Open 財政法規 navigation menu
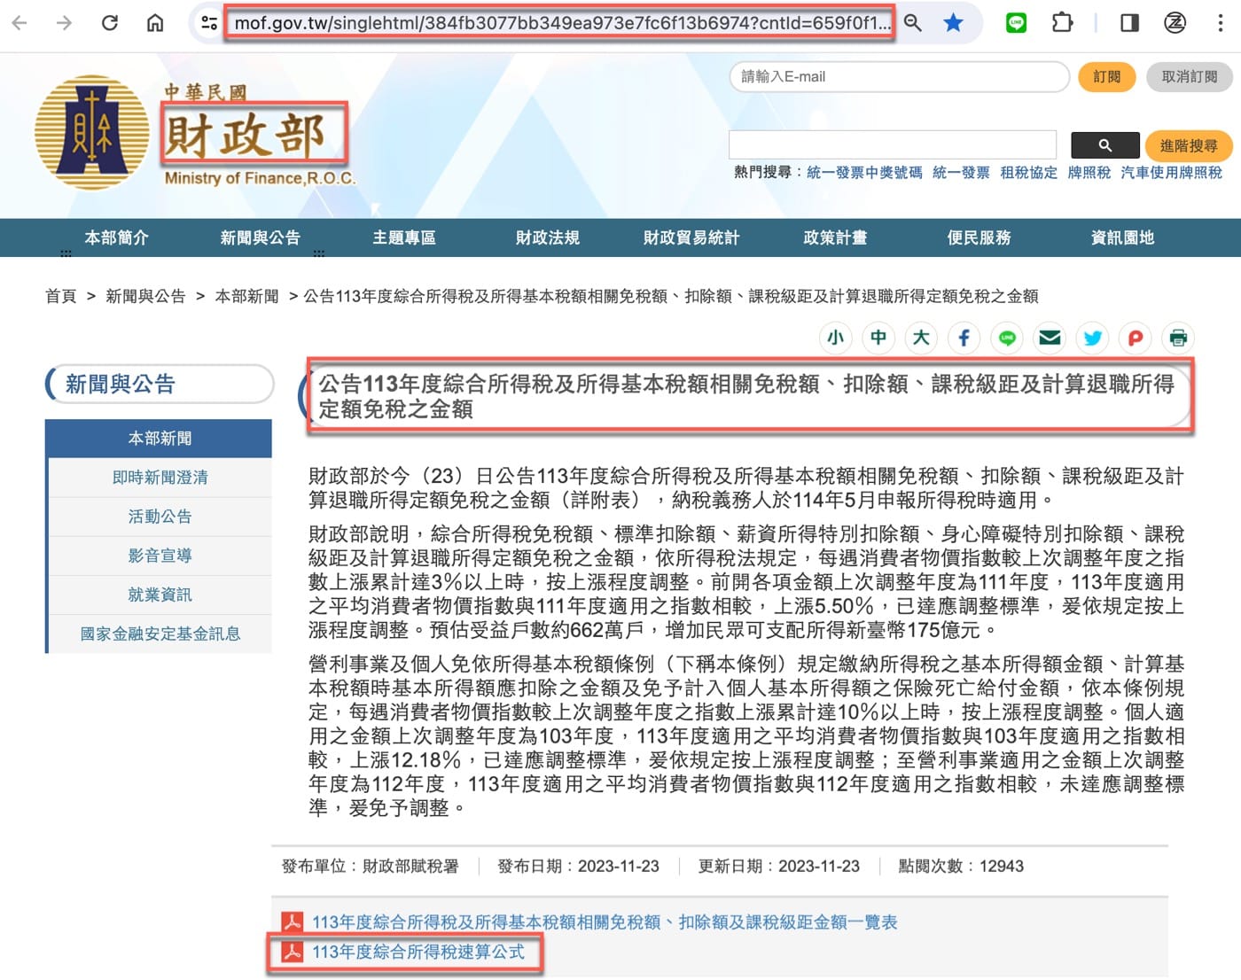Viewport: 1241px width, 980px height. 548,237
